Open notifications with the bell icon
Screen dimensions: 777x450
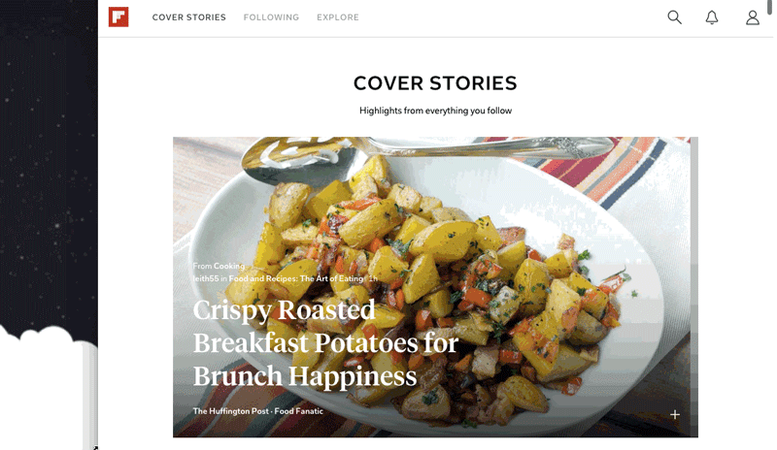point(712,17)
